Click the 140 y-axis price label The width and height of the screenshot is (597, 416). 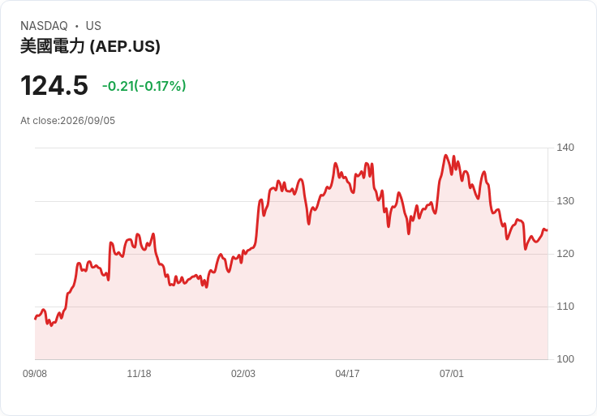565,148
